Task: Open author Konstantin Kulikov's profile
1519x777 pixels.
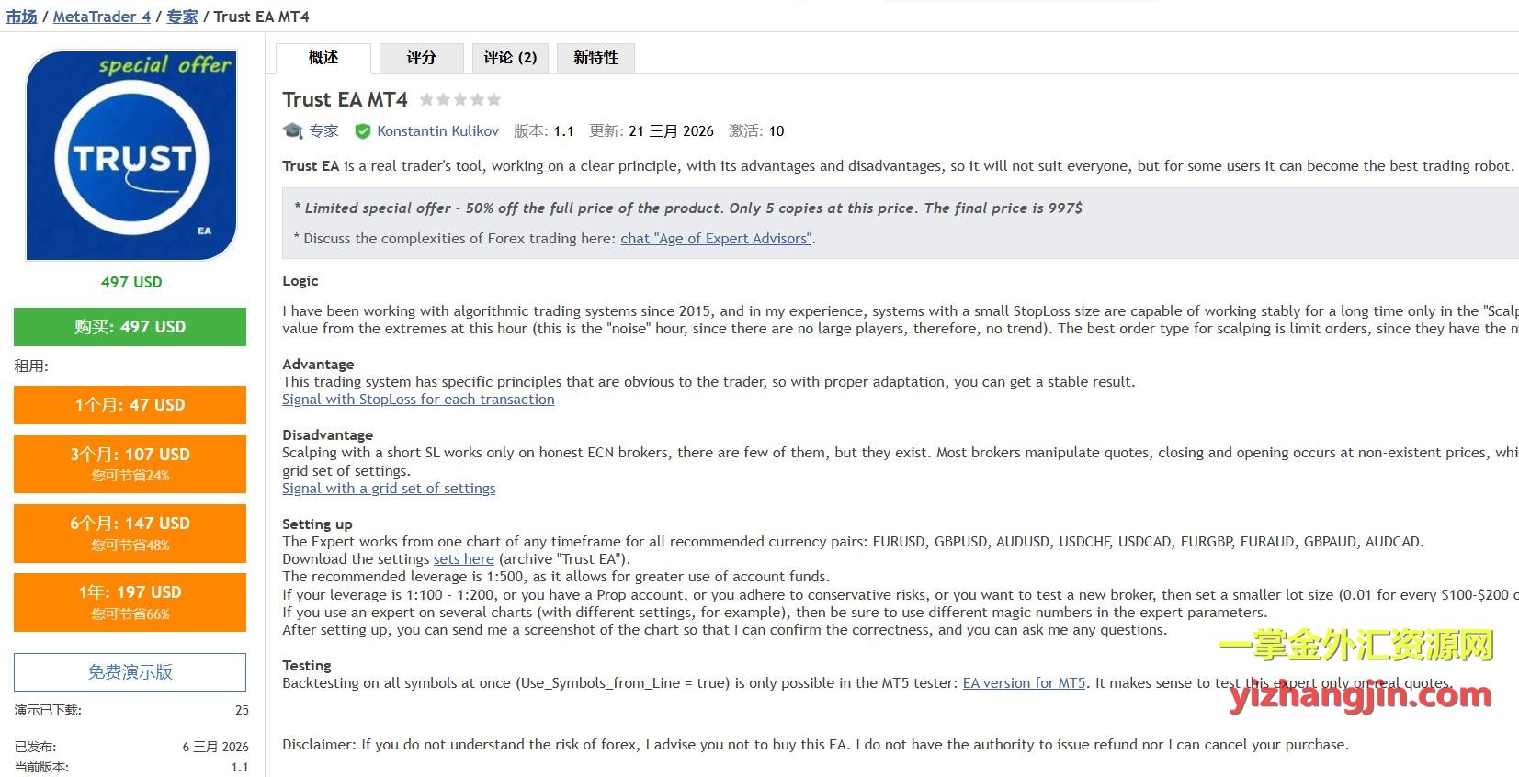Action: 437,131
